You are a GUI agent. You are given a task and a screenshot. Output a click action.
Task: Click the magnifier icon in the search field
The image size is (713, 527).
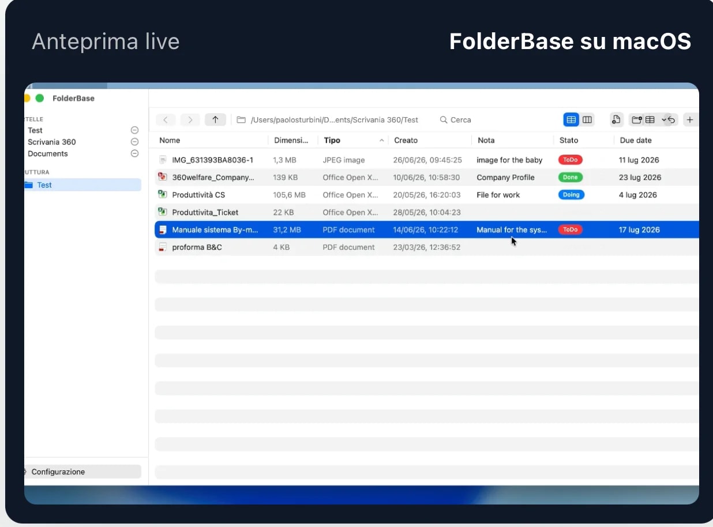pos(444,120)
